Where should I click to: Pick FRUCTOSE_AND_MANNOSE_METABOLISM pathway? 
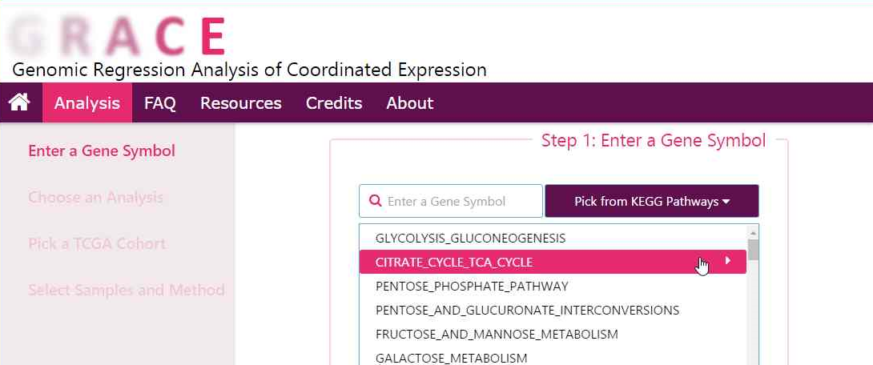(497, 334)
